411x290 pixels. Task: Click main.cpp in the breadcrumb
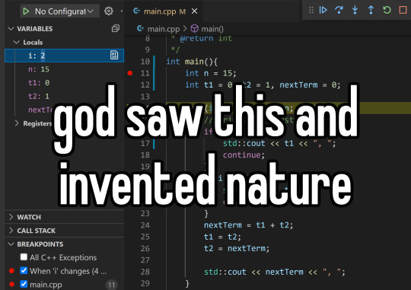pos(164,29)
